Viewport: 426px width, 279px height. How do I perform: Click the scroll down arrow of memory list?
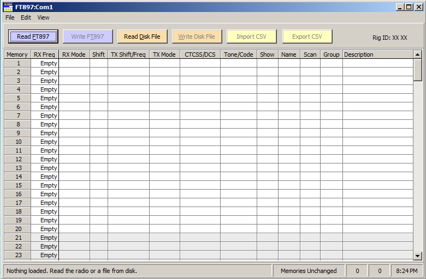tap(418, 256)
